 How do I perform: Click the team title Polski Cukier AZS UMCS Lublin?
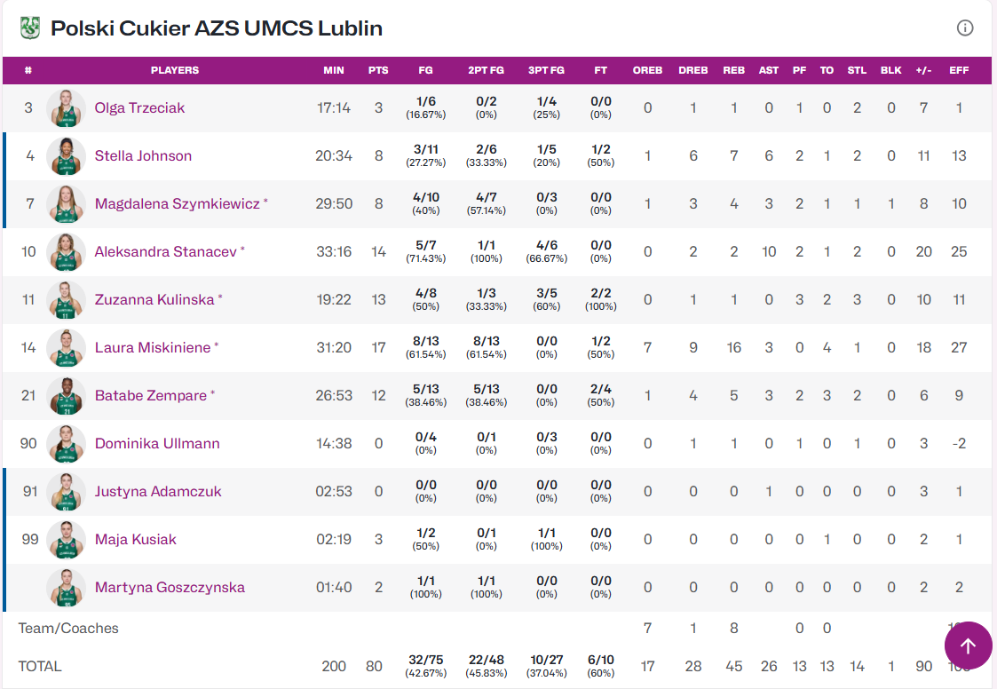coord(217,28)
